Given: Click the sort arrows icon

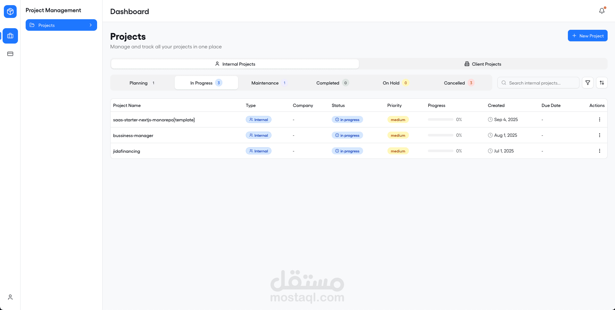Looking at the screenshot, I should click(602, 83).
